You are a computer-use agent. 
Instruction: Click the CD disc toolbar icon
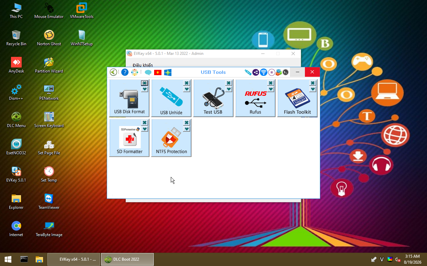click(272, 72)
